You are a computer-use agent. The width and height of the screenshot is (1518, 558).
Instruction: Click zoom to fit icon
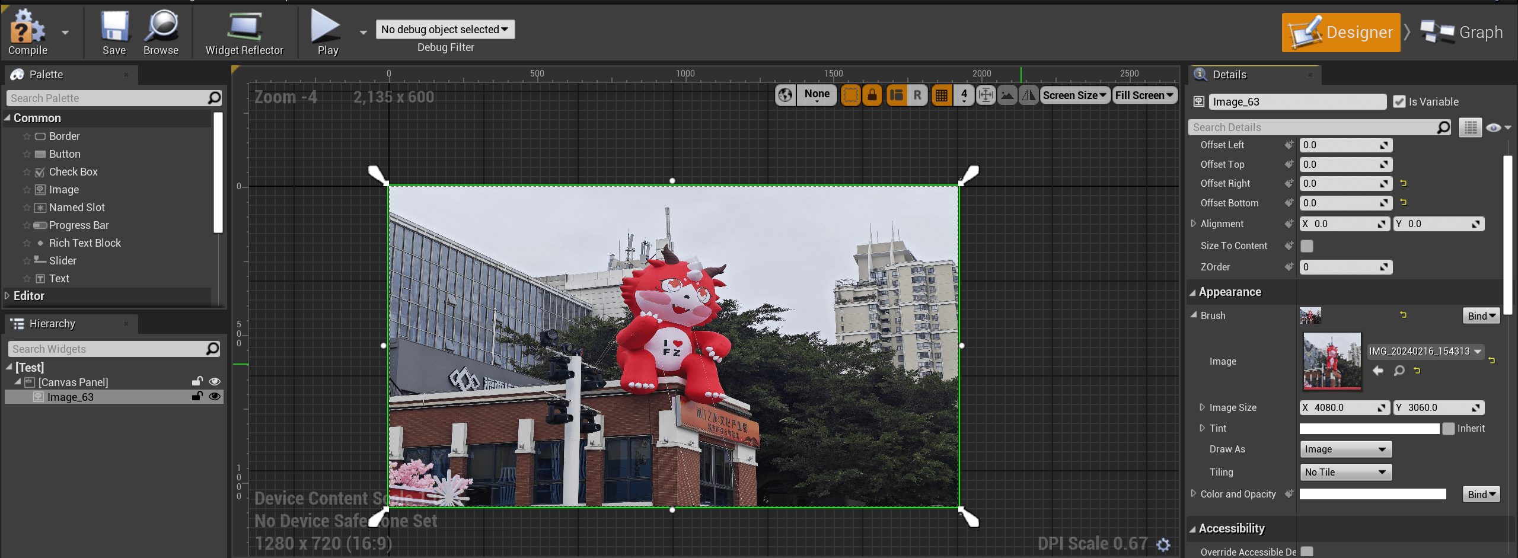(986, 95)
